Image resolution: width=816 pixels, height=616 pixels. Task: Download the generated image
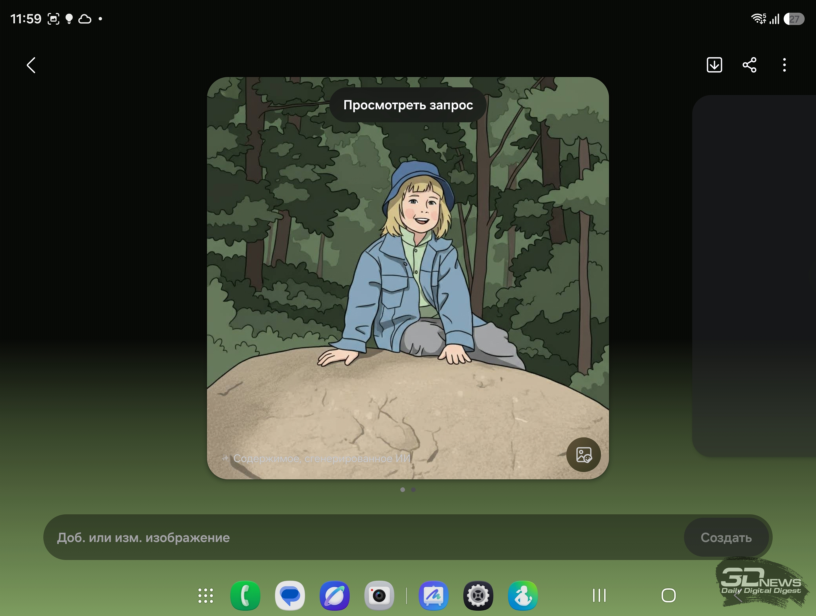point(714,65)
